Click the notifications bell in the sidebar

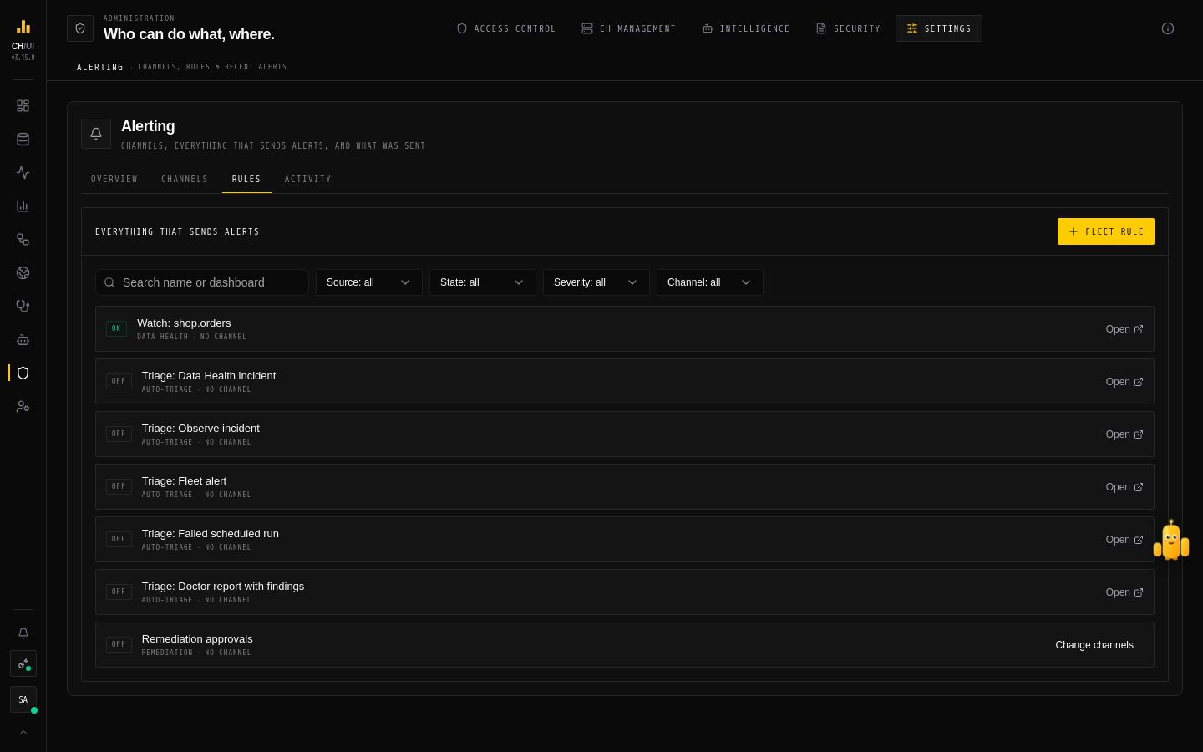click(x=23, y=633)
